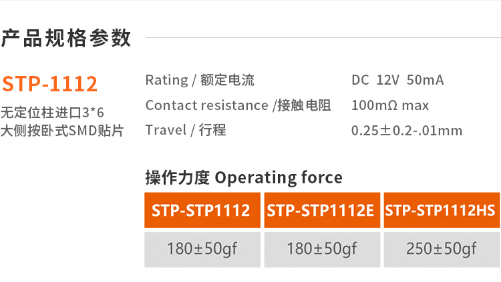Select the orange STP-1112 model name

(50, 84)
